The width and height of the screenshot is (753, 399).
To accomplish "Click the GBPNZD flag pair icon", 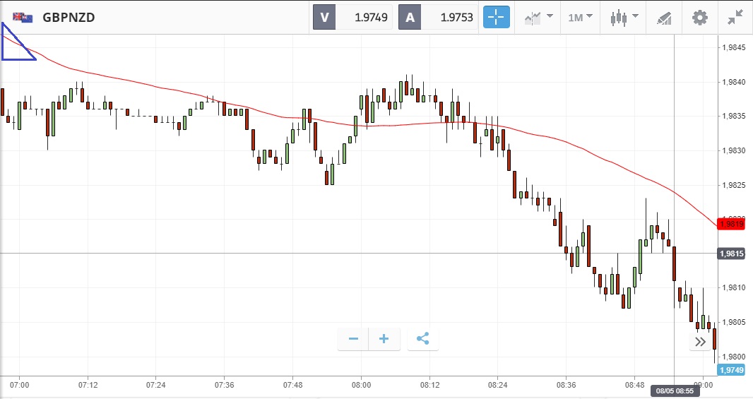I will (x=22, y=18).
